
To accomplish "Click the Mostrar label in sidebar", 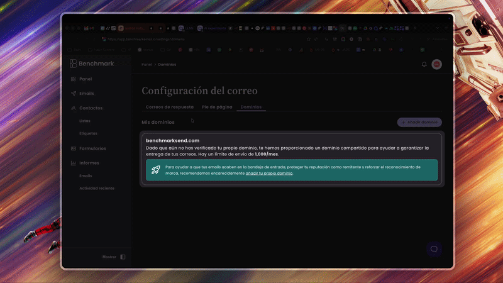I will tap(109, 257).
